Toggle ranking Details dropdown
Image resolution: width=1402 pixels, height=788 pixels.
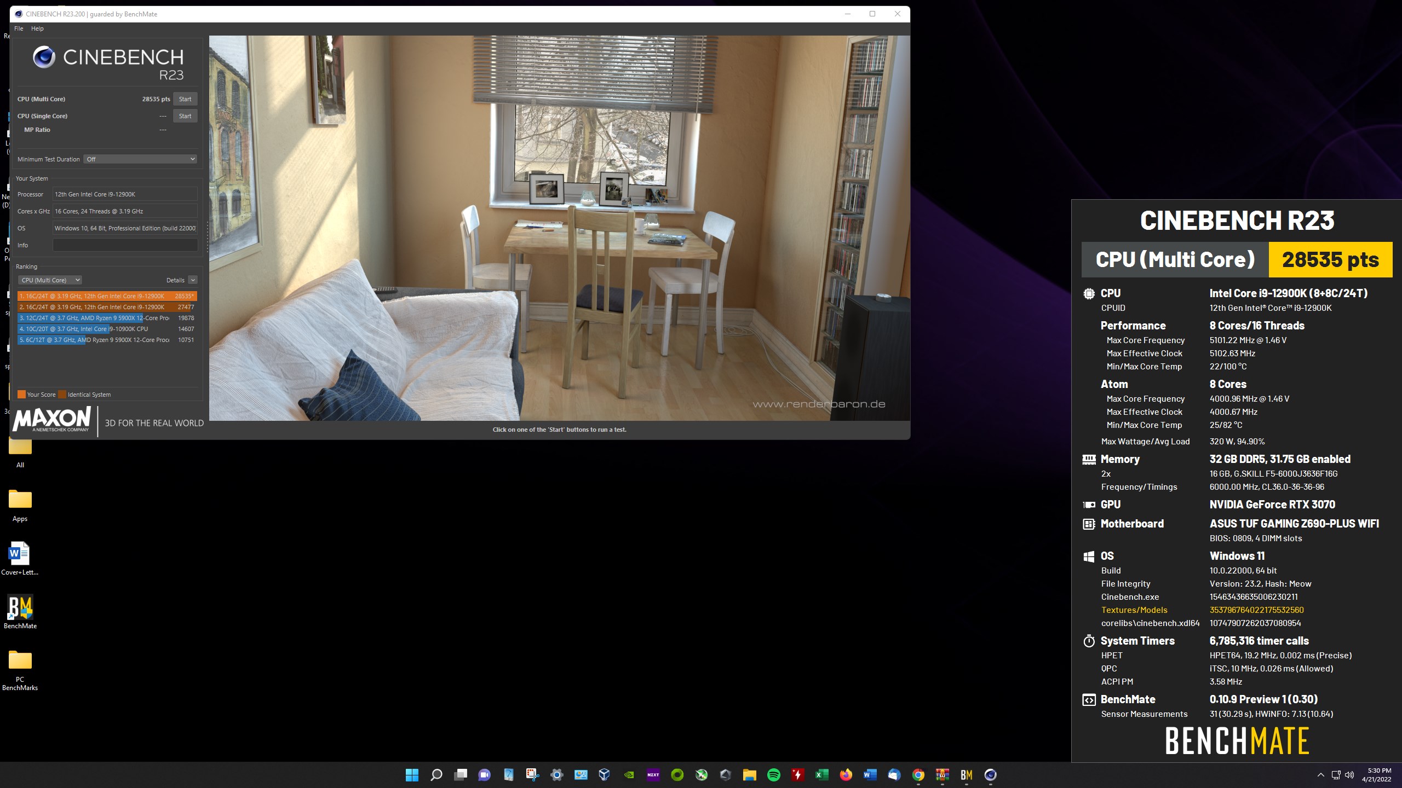click(x=193, y=280)
